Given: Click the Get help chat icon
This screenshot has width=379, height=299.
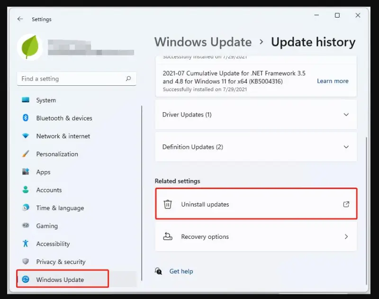Looking at the screenshot, I should click(x=158, y=271).
